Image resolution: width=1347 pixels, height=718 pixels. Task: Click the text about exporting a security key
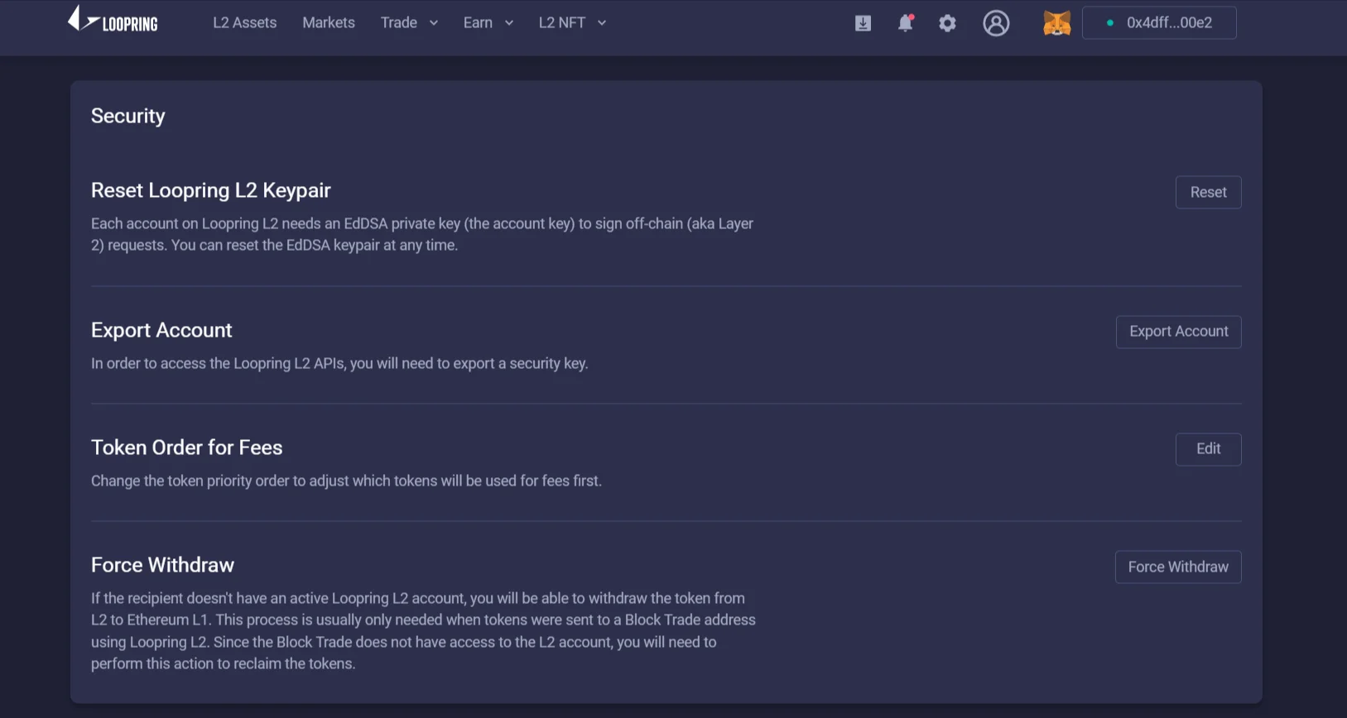tap(339, 363)
